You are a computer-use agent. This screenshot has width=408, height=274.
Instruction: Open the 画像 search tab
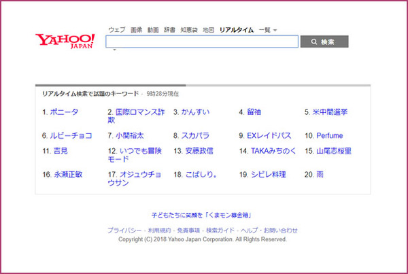pos(136,30)
